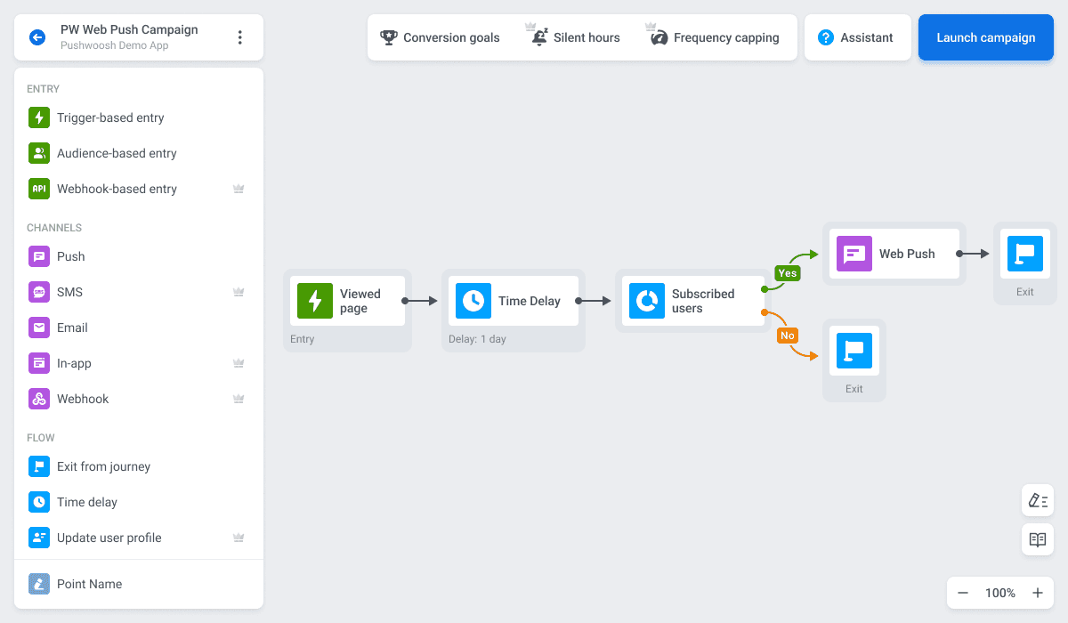
Task: Open Silent hours settings
Action: (x=574, y=37)
